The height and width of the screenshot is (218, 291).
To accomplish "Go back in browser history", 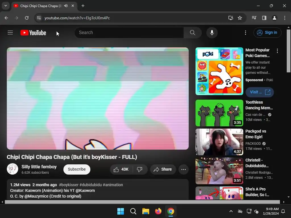I will 6,18.
